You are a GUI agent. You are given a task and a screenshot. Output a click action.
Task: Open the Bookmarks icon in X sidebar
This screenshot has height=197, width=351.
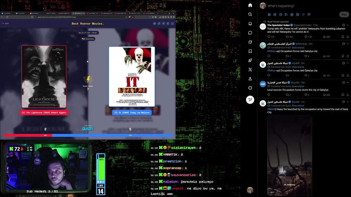(x=250, y=51)
